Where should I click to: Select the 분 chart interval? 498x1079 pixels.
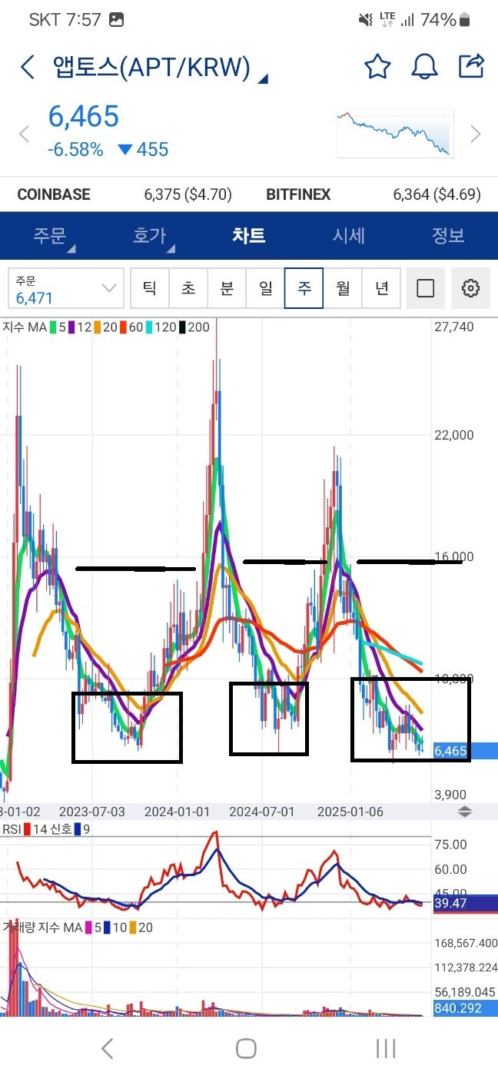(x=227, y=288)
